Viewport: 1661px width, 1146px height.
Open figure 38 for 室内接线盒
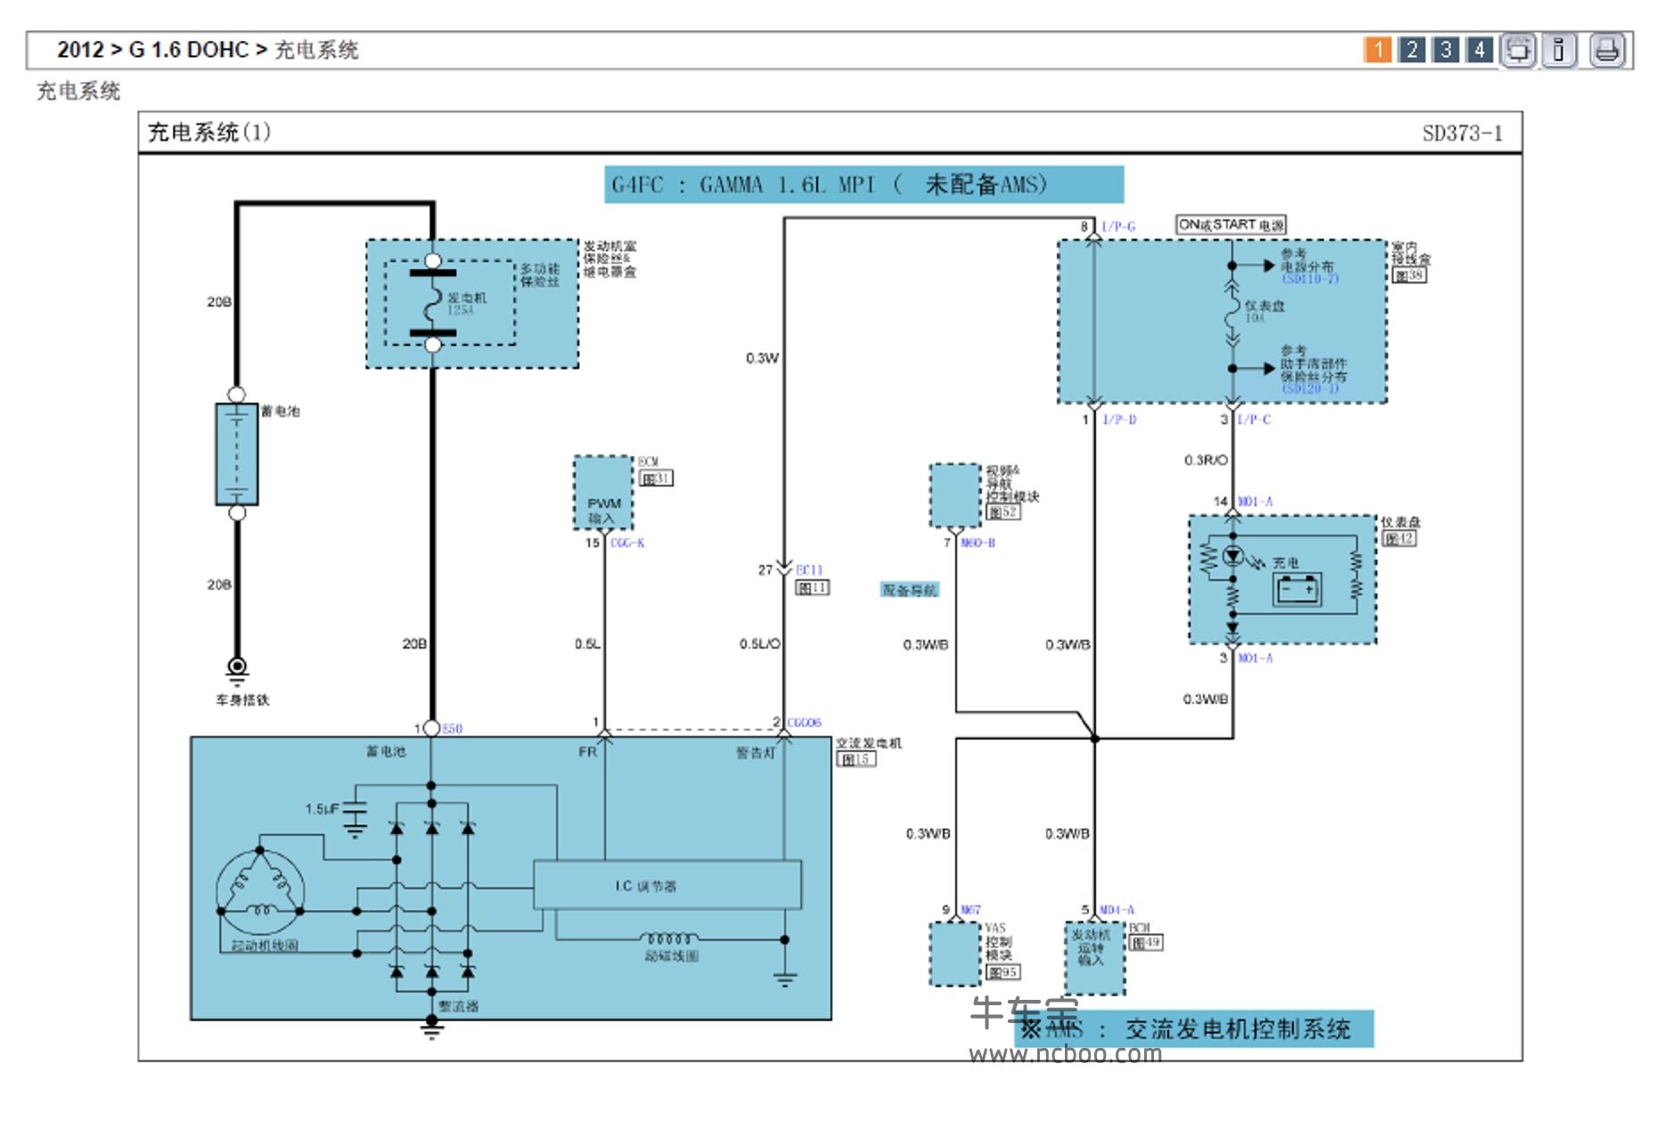[1409, 275]
